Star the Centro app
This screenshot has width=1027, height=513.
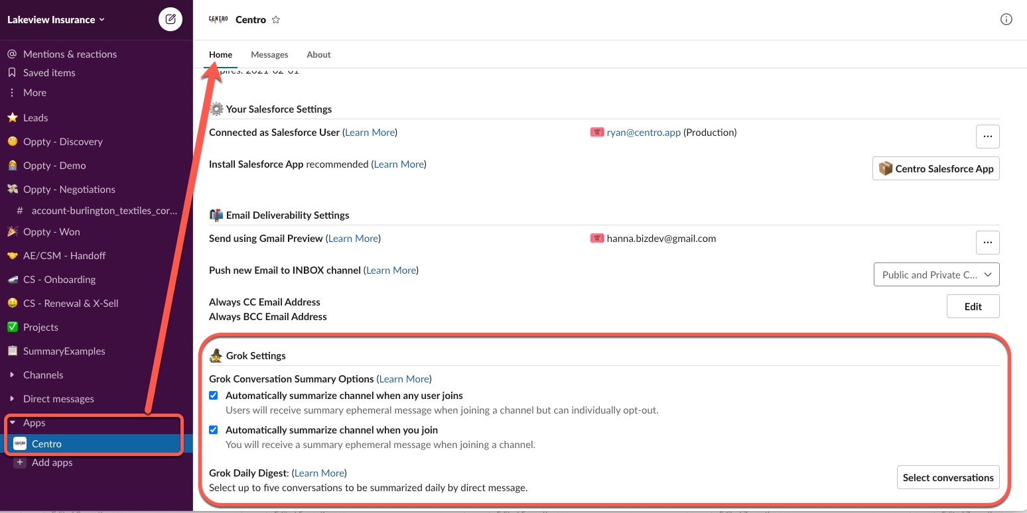pos(276,20)
